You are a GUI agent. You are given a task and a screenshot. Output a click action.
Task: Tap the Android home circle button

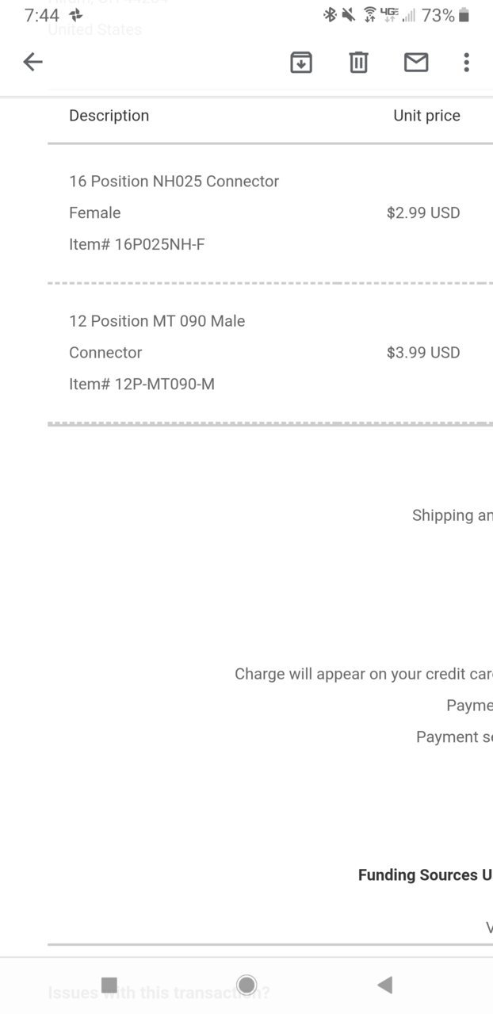tap(246, 985)
